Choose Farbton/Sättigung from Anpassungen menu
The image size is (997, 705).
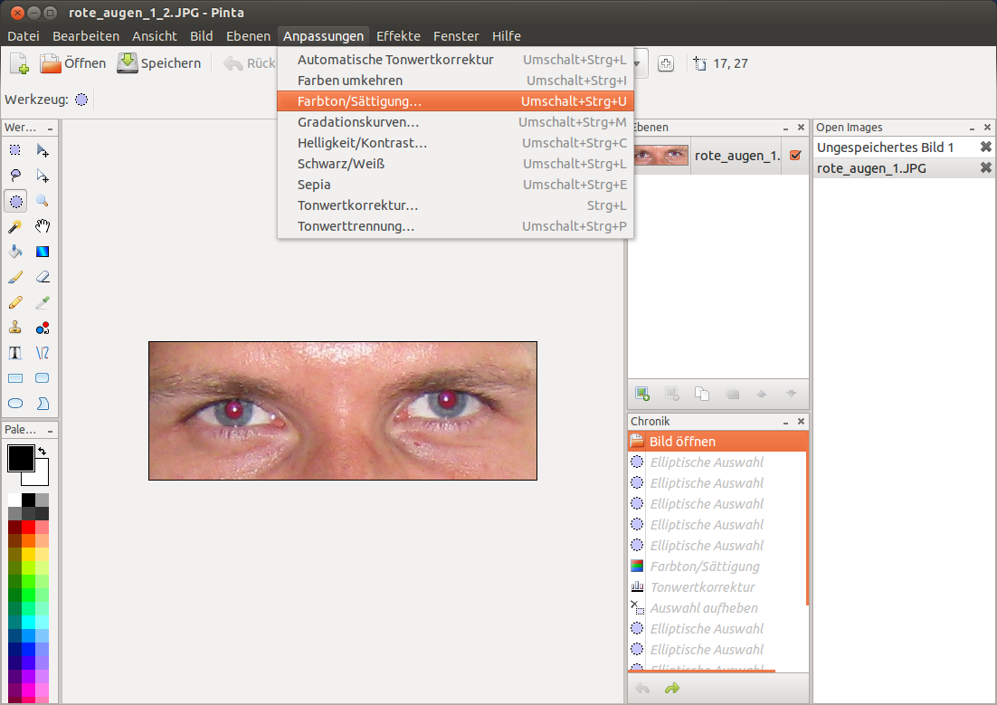point(359,101)
